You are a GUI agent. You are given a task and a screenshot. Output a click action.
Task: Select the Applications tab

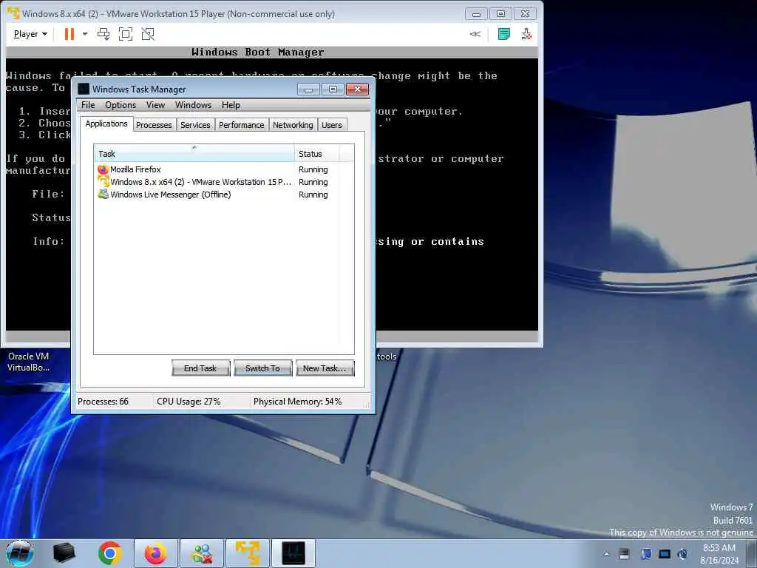pos(106,124)
